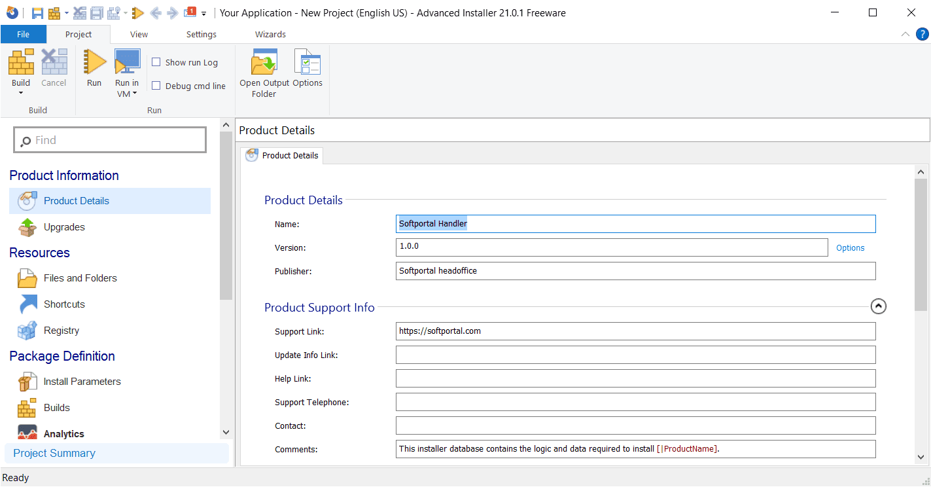Open the ribbon Options dialog icon
This screenshot has height=487, width=931.
point(307,63)
